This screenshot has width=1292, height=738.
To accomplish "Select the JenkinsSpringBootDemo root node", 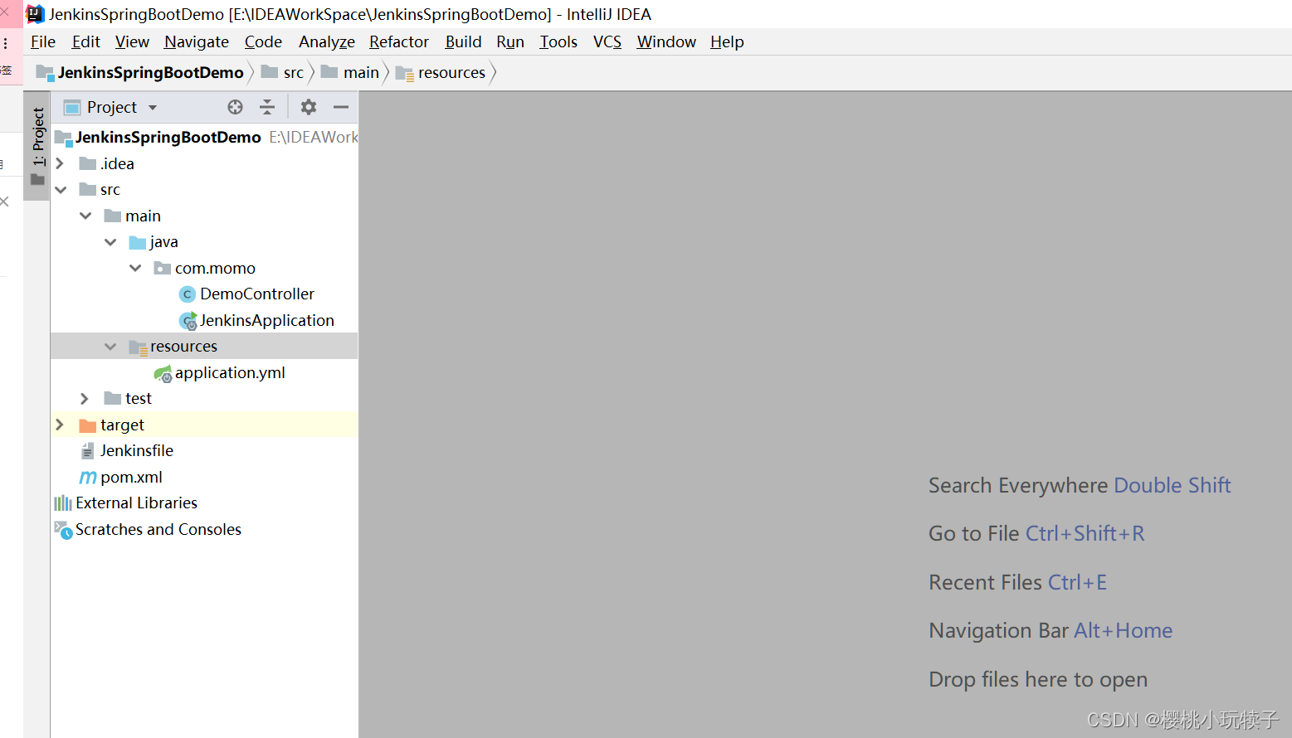I will tap(168, 138).
